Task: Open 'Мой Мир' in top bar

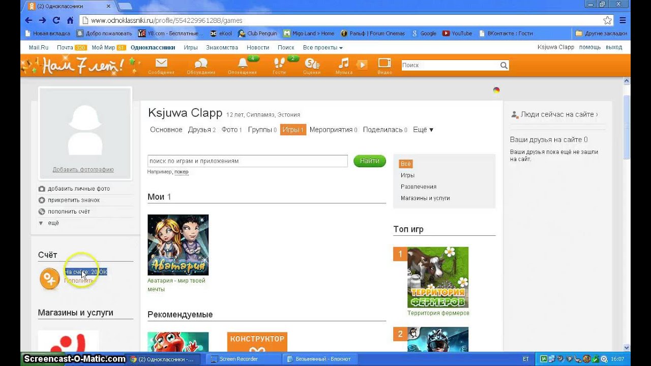Action: click(103, 47)
